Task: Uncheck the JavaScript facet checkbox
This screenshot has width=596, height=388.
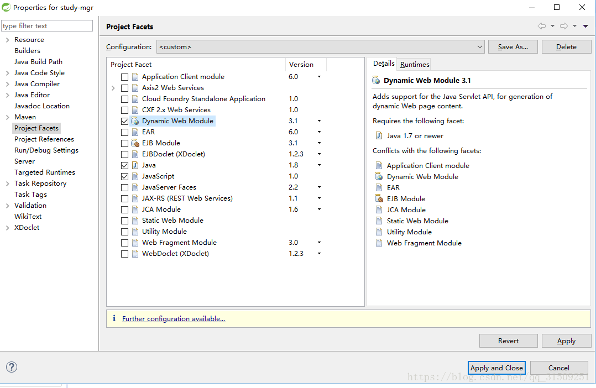Action: tap(125, 176)
